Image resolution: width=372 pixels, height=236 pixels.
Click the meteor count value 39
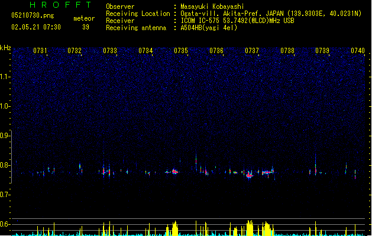[86, 27]
